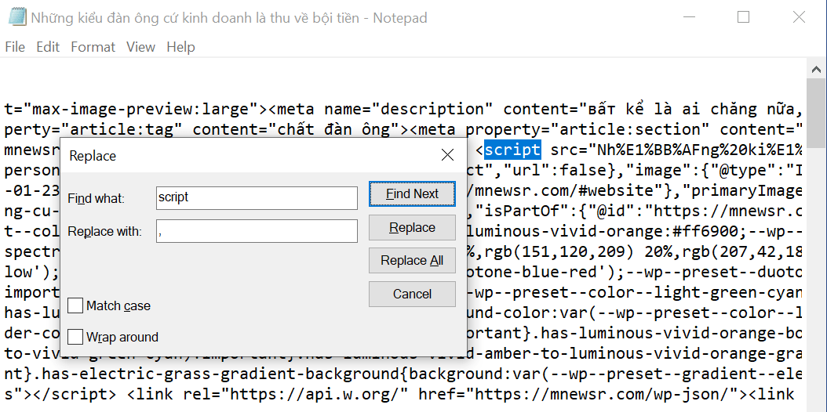This screenshot has width=827, height=412.
Task: Open the Help menu
Action: pos(181,47)
